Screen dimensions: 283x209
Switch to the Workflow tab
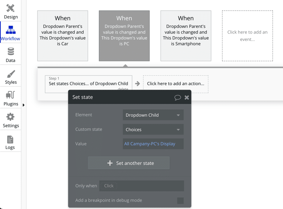click(x=11, y=33)
